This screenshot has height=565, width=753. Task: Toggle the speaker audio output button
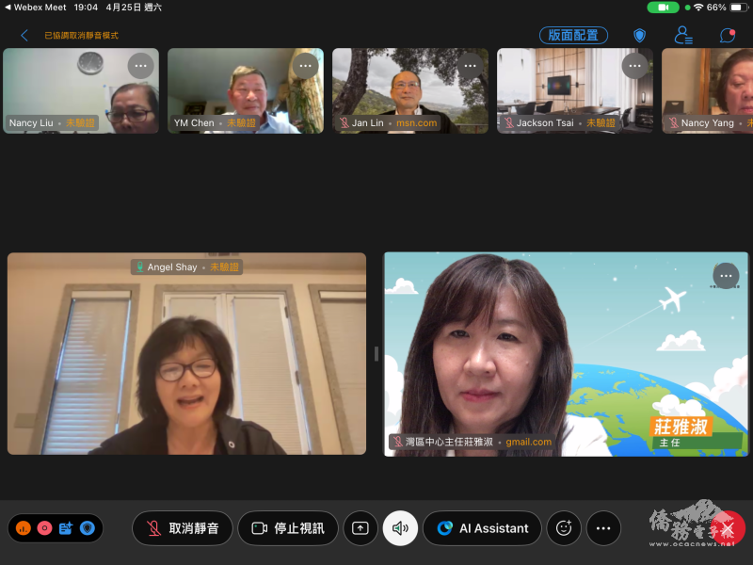[x=400, y=528]
